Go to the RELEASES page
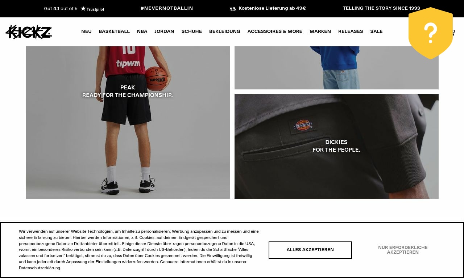Viewport: 464px width, 278px height. [x=351, y=31]
